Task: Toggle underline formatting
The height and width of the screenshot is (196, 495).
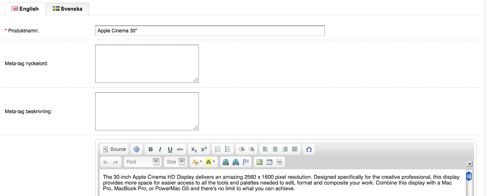Action: (170, 149)
